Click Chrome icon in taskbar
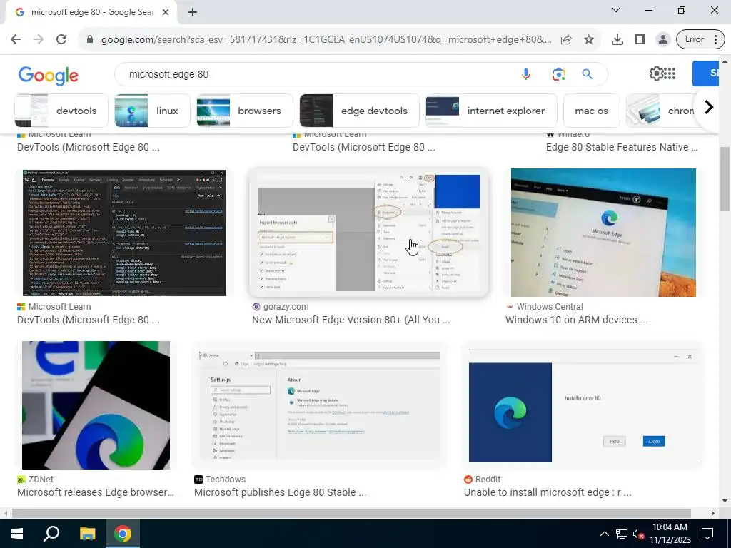This screenshot has width=731, height=548. (123, 534)
